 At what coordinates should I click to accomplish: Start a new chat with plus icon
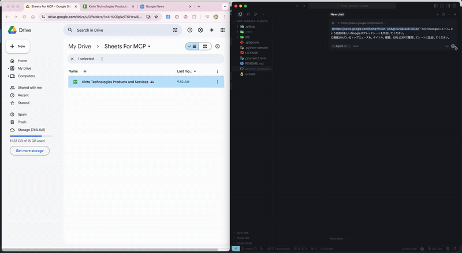(x=438, y=14)
